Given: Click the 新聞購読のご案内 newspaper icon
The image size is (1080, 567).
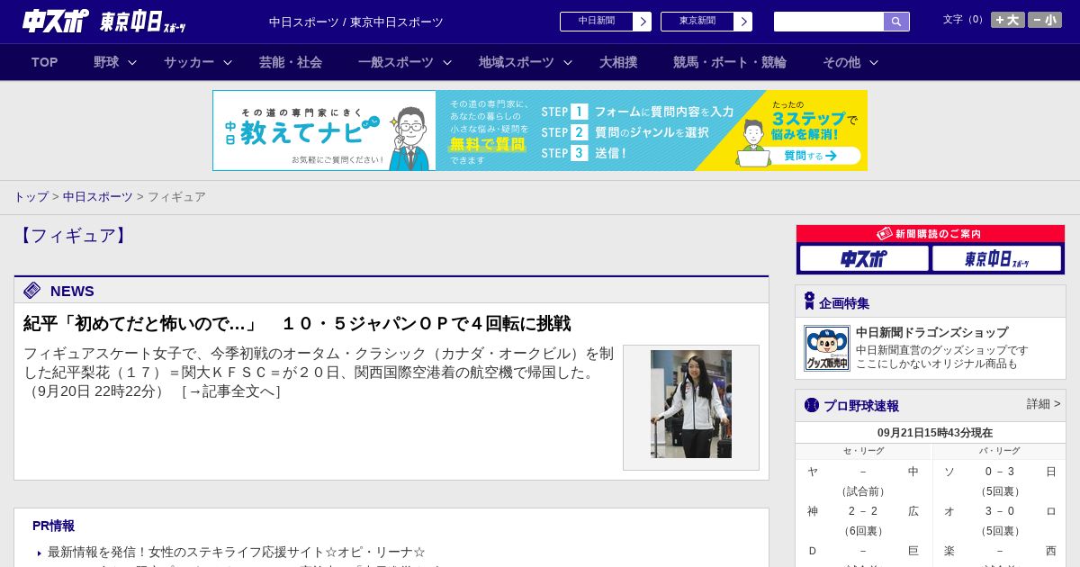Looking at the screenshot, I should tap(885, 233).
